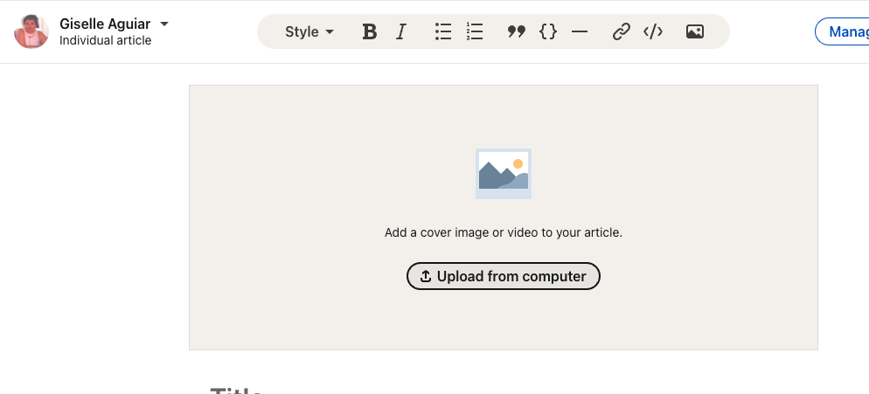Click the cover image placeholder picture
This screenshot has height=394, width=869.
pyautogui.click(x=503, y=173)
